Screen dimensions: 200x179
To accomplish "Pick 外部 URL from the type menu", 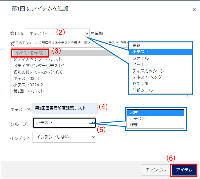I will pyautogui.click(x=140, y=84).
